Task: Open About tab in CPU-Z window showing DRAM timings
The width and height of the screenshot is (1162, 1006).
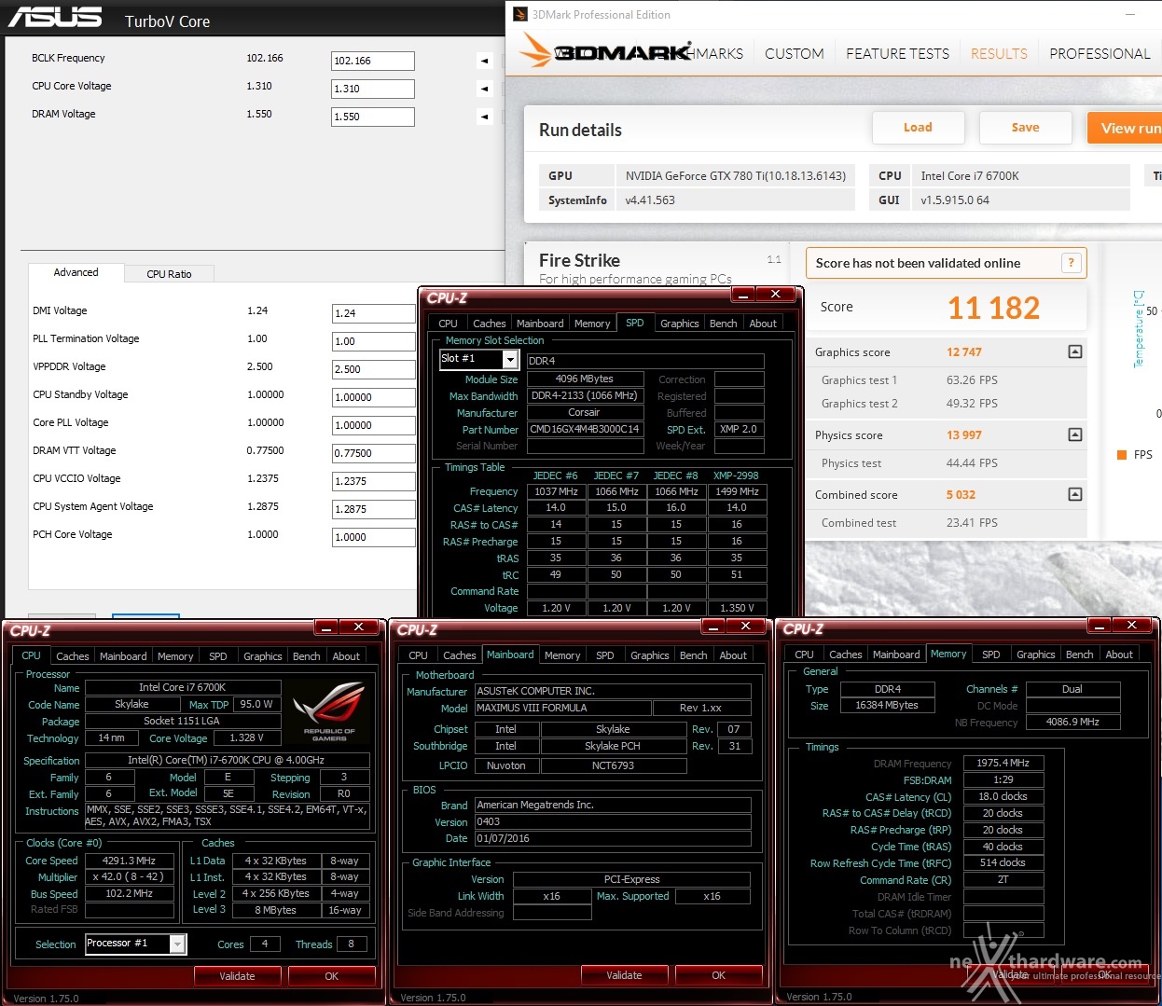Action: tap(1119, 655)
